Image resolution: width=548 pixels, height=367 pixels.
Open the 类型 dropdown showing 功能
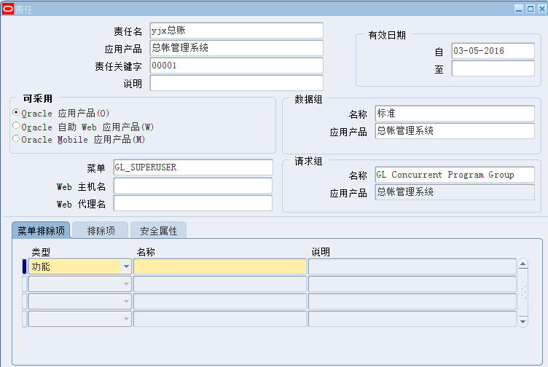(126, 267)
